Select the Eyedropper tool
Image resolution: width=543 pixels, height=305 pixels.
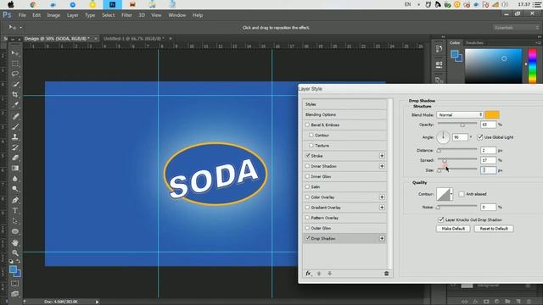pyautogui.click(x=15, y=105)
